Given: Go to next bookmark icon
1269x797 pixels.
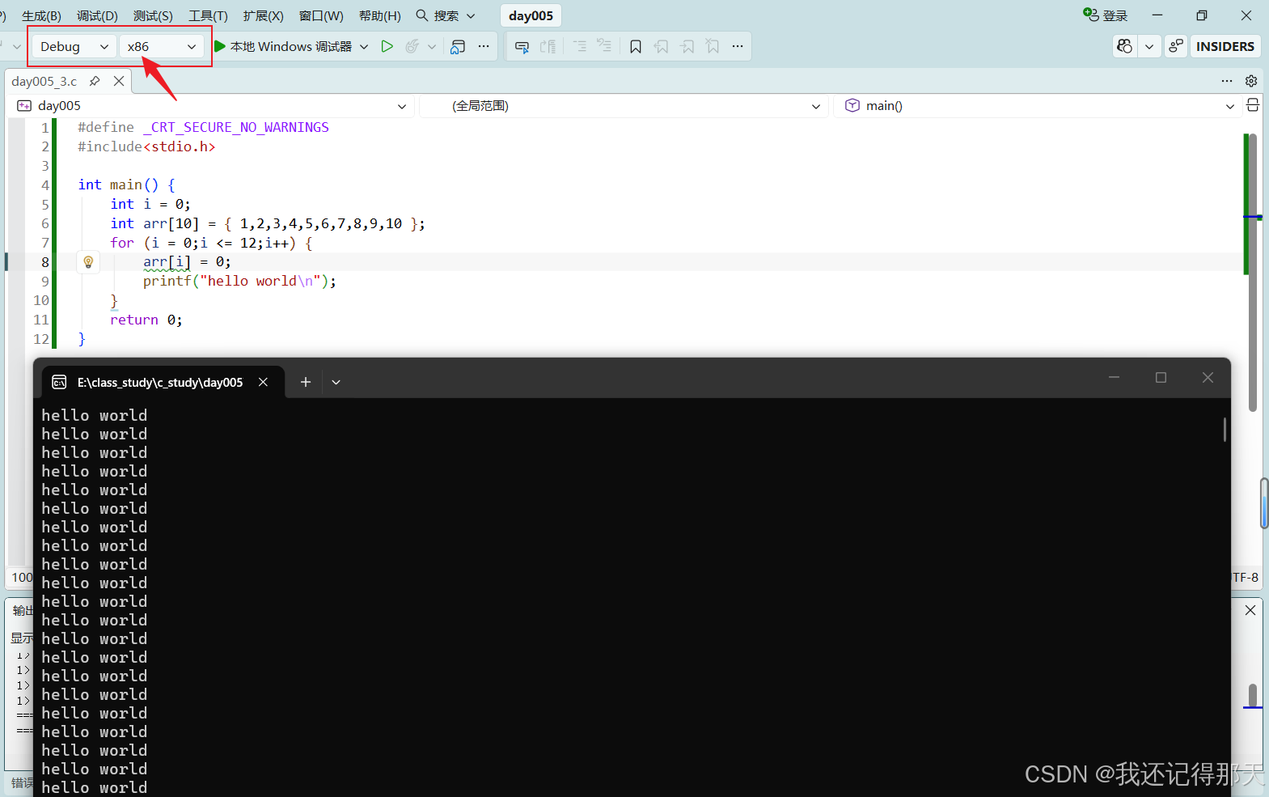Looking at the screenshot, I should click(x=687, y=46).
